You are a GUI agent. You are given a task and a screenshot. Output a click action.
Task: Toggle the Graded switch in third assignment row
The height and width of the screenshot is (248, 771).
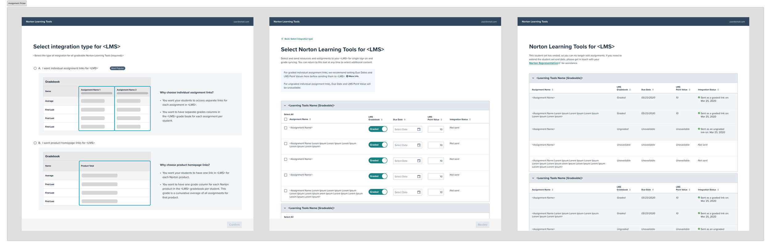378,161
